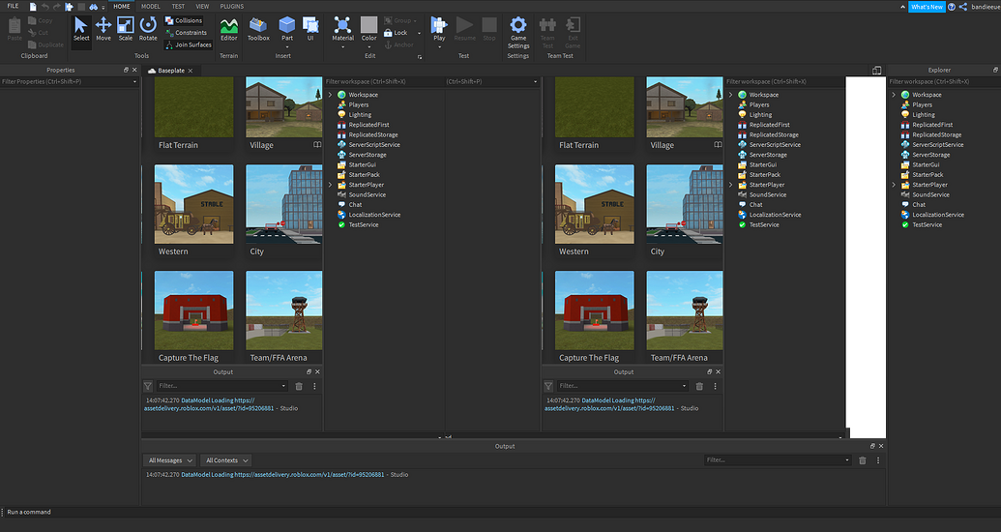The width and height of the screenshot is (1001, 532).
Task: Switch to the PLUGINS ribbon tab
Action: click(232, 7)
